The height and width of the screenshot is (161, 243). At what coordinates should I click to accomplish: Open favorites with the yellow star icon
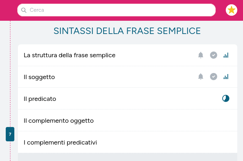coord(232,10)
